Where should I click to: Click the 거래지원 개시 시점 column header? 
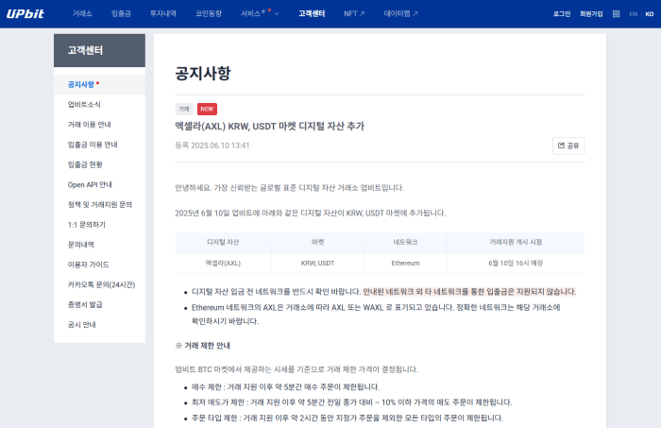click(516, 242)
